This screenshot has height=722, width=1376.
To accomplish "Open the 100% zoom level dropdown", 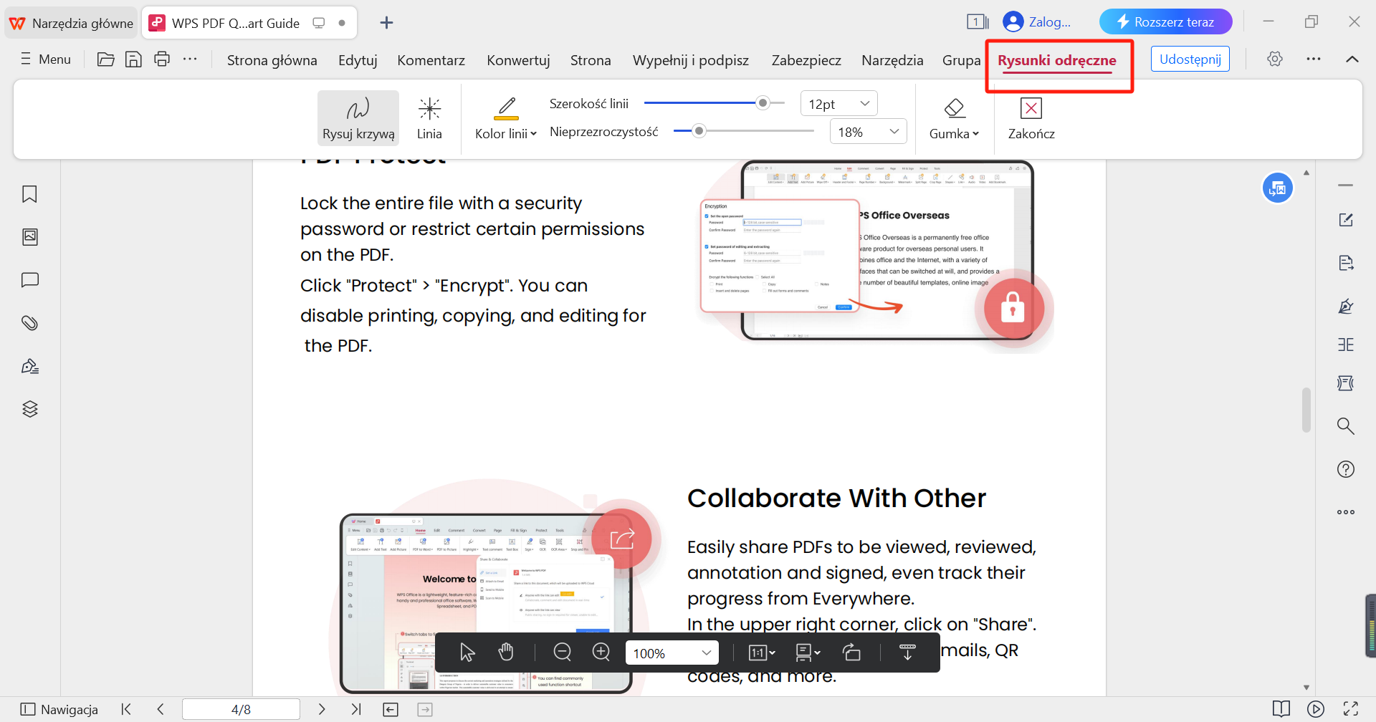I will click(x=672, y=653).
